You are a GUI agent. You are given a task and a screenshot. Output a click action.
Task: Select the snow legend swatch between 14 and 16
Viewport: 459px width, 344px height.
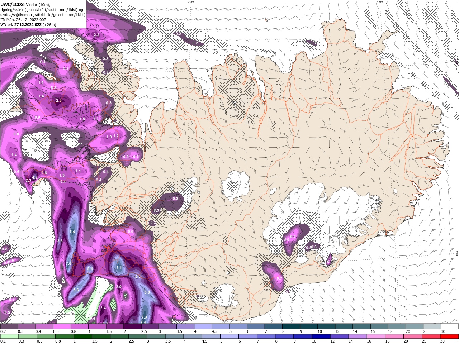coord(362,326)
